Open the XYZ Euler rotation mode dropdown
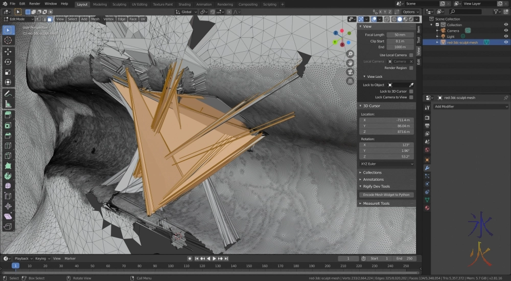Viewport: 511px width, 281px height. (x=386, y=163)
